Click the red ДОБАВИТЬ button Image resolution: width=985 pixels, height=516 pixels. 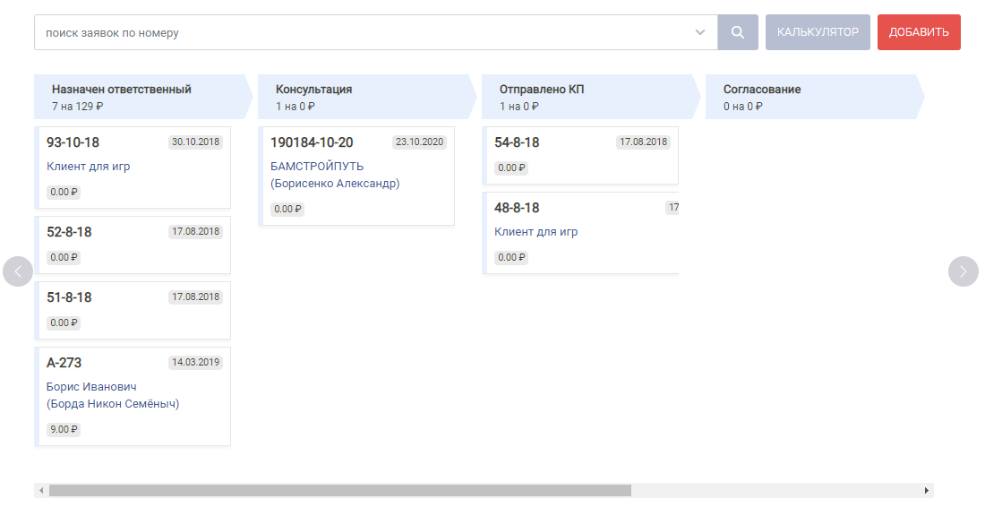[919, 32]
